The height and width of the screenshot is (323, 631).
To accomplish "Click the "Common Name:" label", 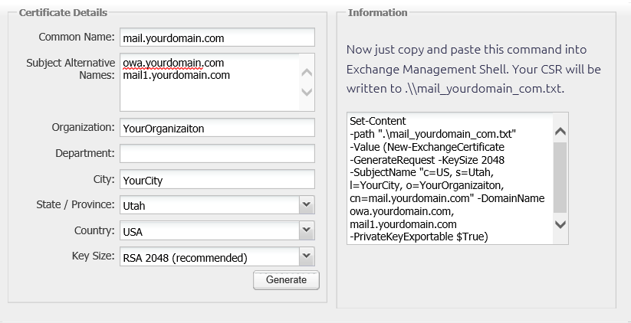I will tap(76, 38).
